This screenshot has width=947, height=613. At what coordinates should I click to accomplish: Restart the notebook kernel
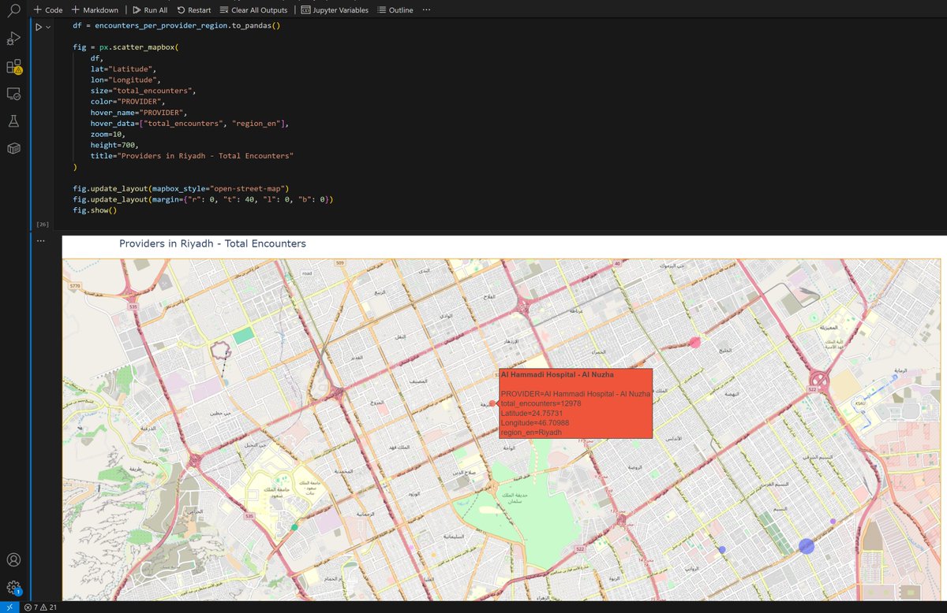(x=194, y=10)
